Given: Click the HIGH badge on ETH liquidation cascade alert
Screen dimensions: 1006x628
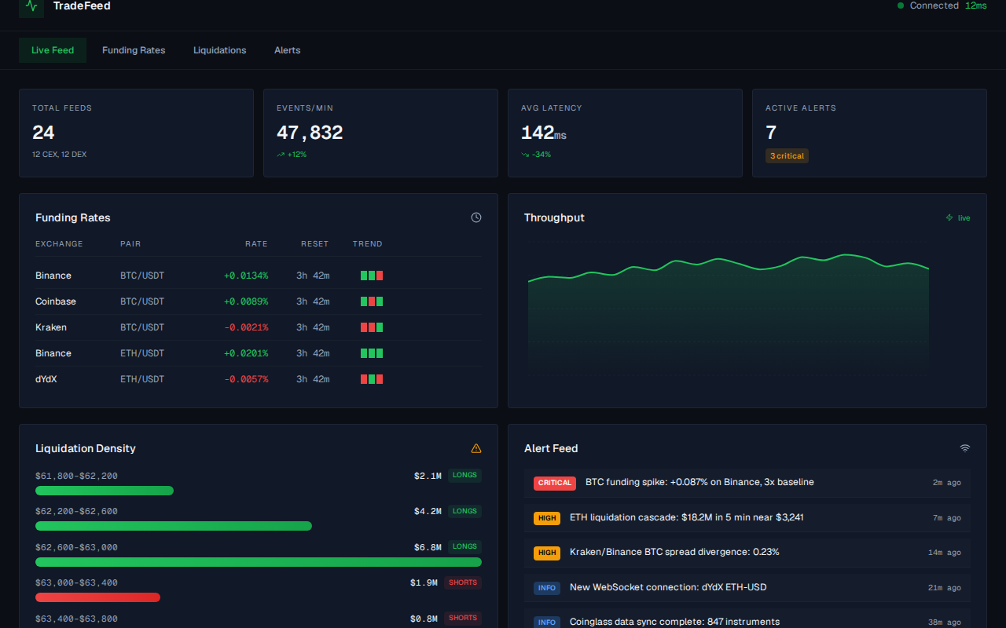Looking at the screenshot, I should pos(546,517).
